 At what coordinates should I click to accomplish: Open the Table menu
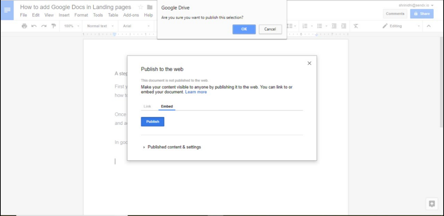[x=113, y=15]
